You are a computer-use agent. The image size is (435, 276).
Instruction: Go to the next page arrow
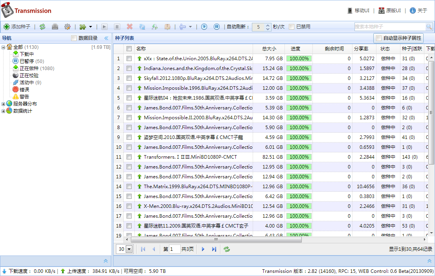pyautogui.click(x=203, y=249)
